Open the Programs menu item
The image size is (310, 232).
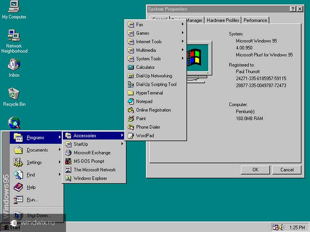click(36, 138)
